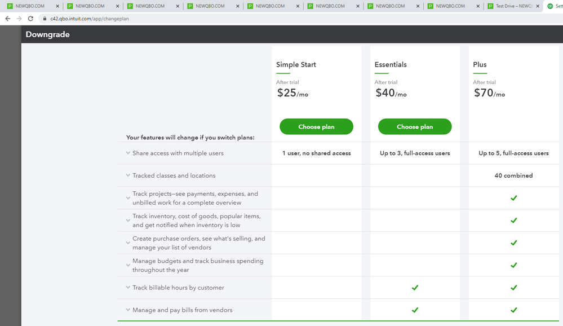Image resolution: width=563 pixels, height=326 pixels.
Task: Close the first NEWQBO.COM tab
Action: point(57,6)
